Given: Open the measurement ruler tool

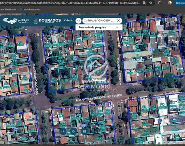Looking at the screenshot, I should (x=63, y=131).
